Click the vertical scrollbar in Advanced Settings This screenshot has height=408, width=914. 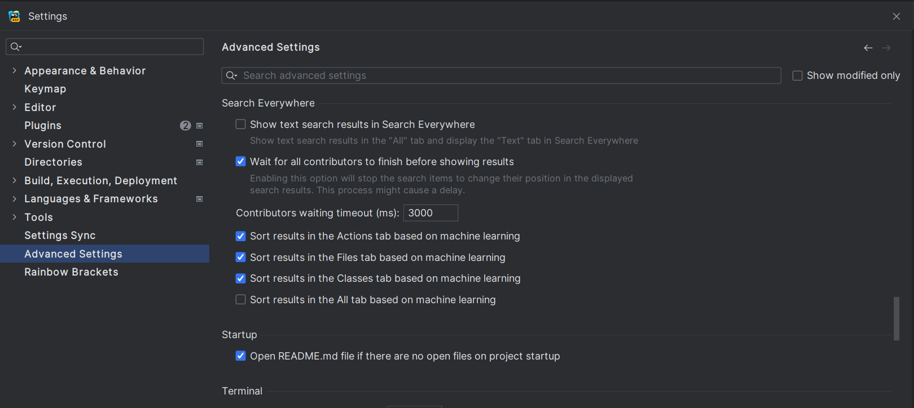[x=896, y=318]
